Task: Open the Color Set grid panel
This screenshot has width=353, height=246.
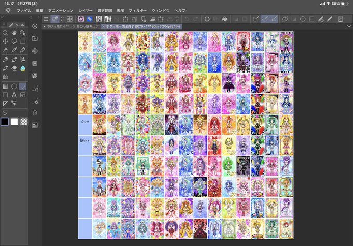Action: click(35, 76)
